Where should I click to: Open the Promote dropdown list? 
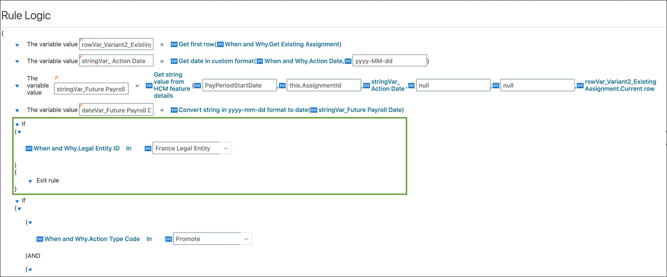[246, 239]
